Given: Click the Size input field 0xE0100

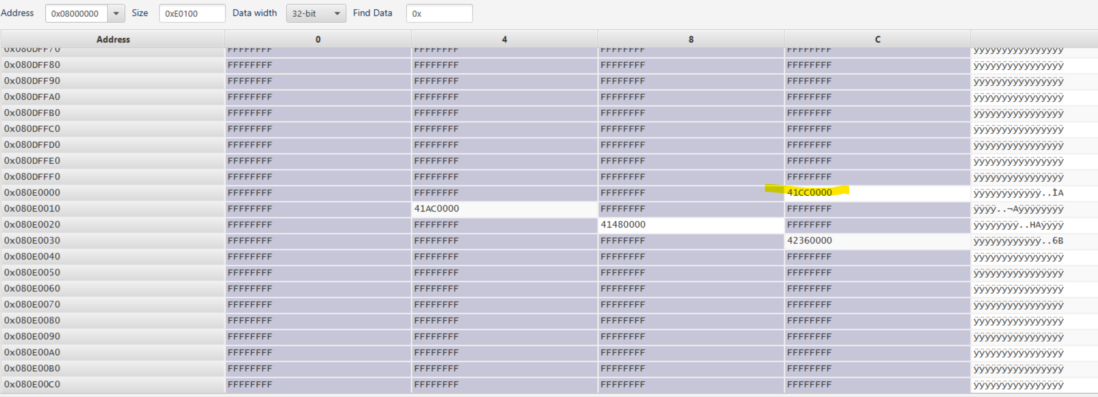Looking at the screenshot, I should point(192,13).
